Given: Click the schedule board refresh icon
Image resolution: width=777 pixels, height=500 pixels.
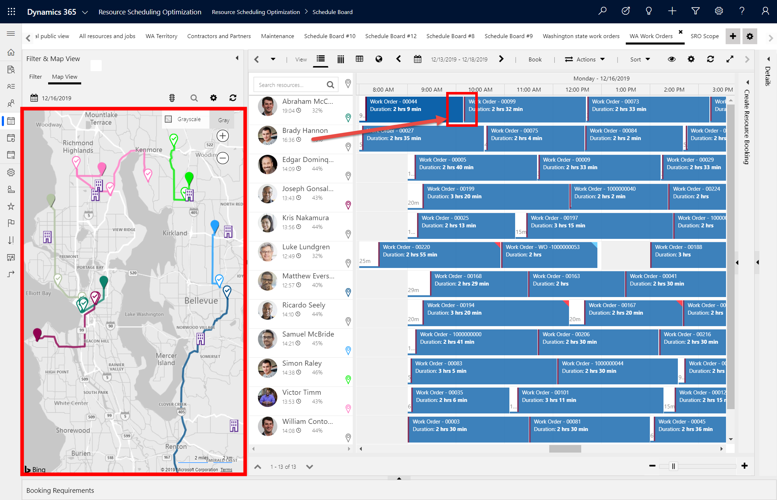Looking at the screenshot, I should pos(711,59).
